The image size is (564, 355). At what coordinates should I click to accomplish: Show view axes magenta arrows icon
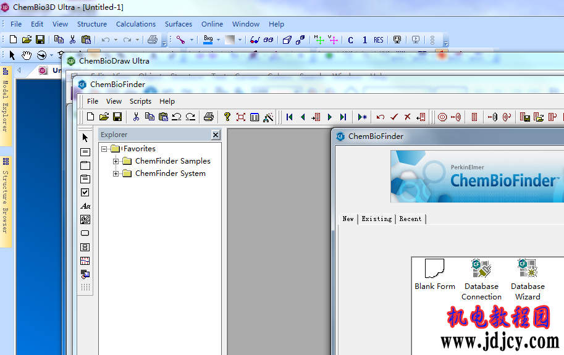point(333,40)
